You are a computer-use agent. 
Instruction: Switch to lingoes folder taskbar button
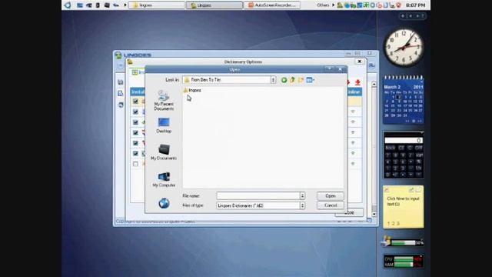157,5
